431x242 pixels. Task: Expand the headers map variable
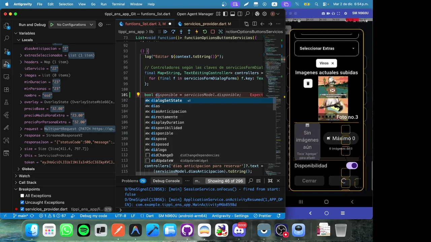point(21,62)
